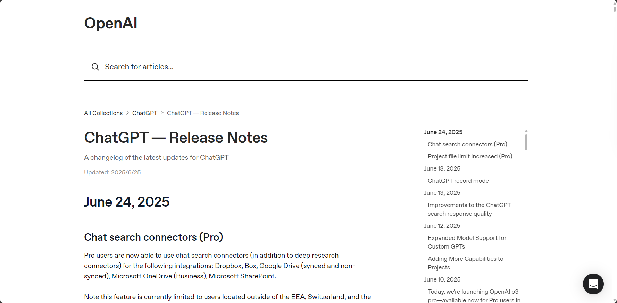
Task: Click the OpenAI logo
Action: (111, 23)
